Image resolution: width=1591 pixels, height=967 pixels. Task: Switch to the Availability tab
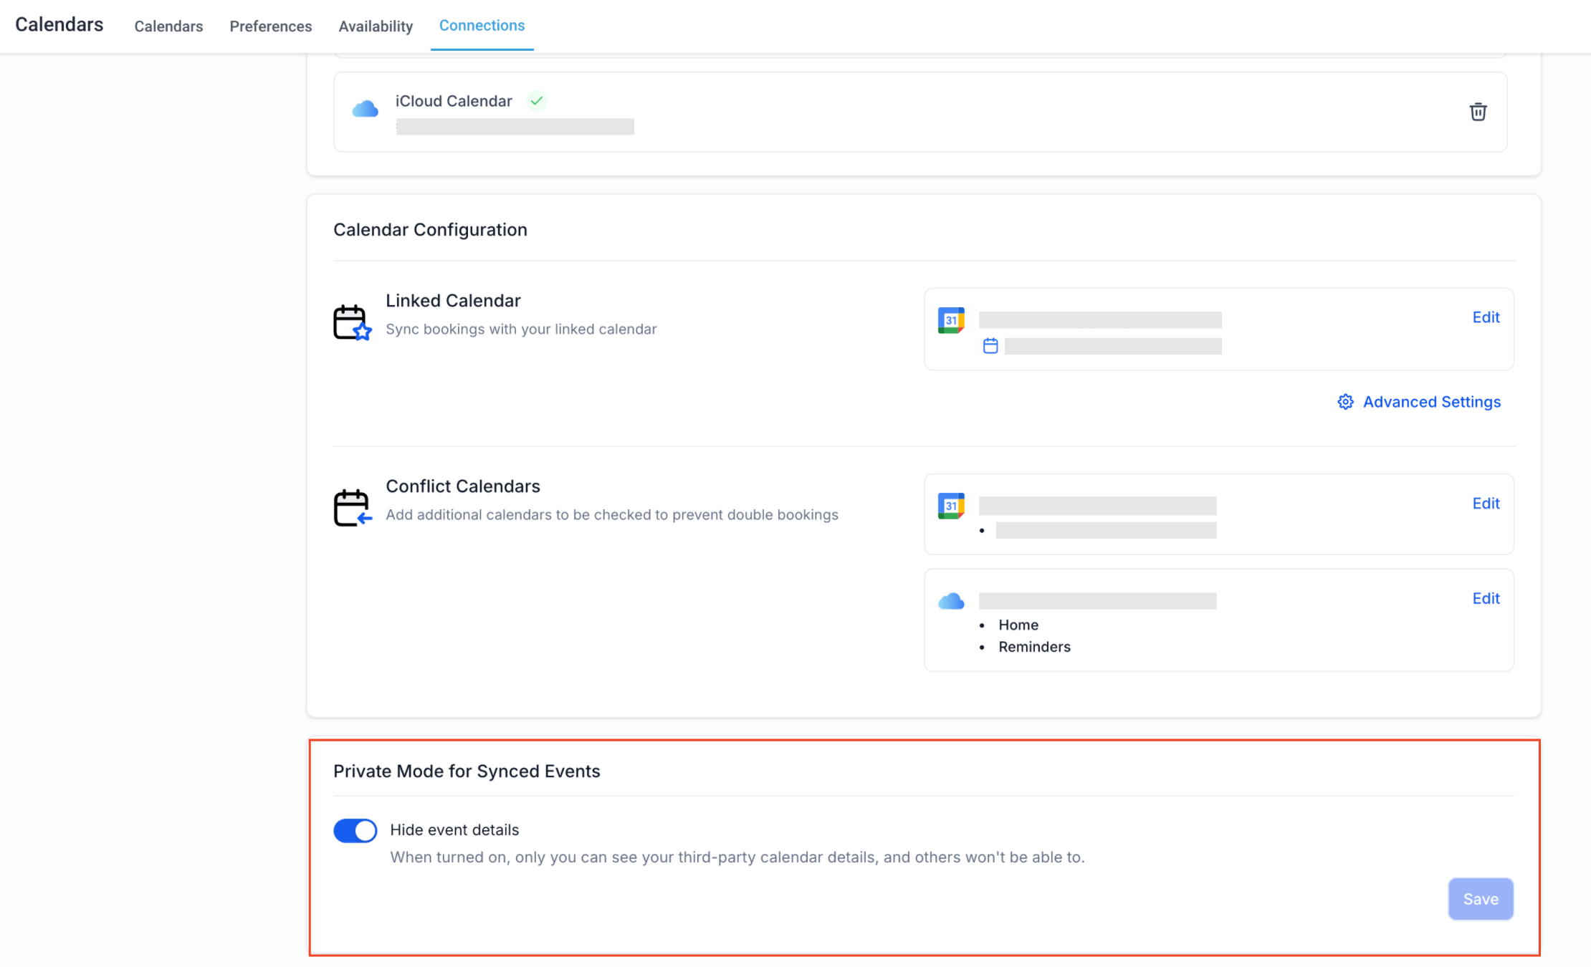point(376,27)
